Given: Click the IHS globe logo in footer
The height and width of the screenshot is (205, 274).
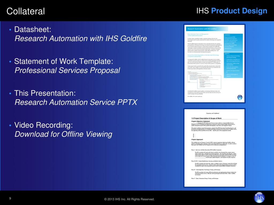Looking at the screenshot, I should pyautogui.click(x=259, y=198).
